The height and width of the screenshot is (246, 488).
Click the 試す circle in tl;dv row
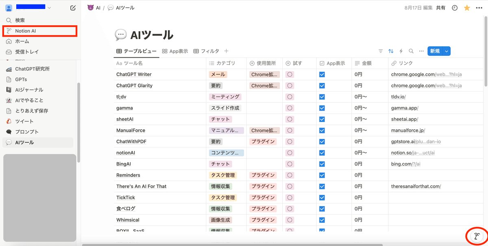290,97
